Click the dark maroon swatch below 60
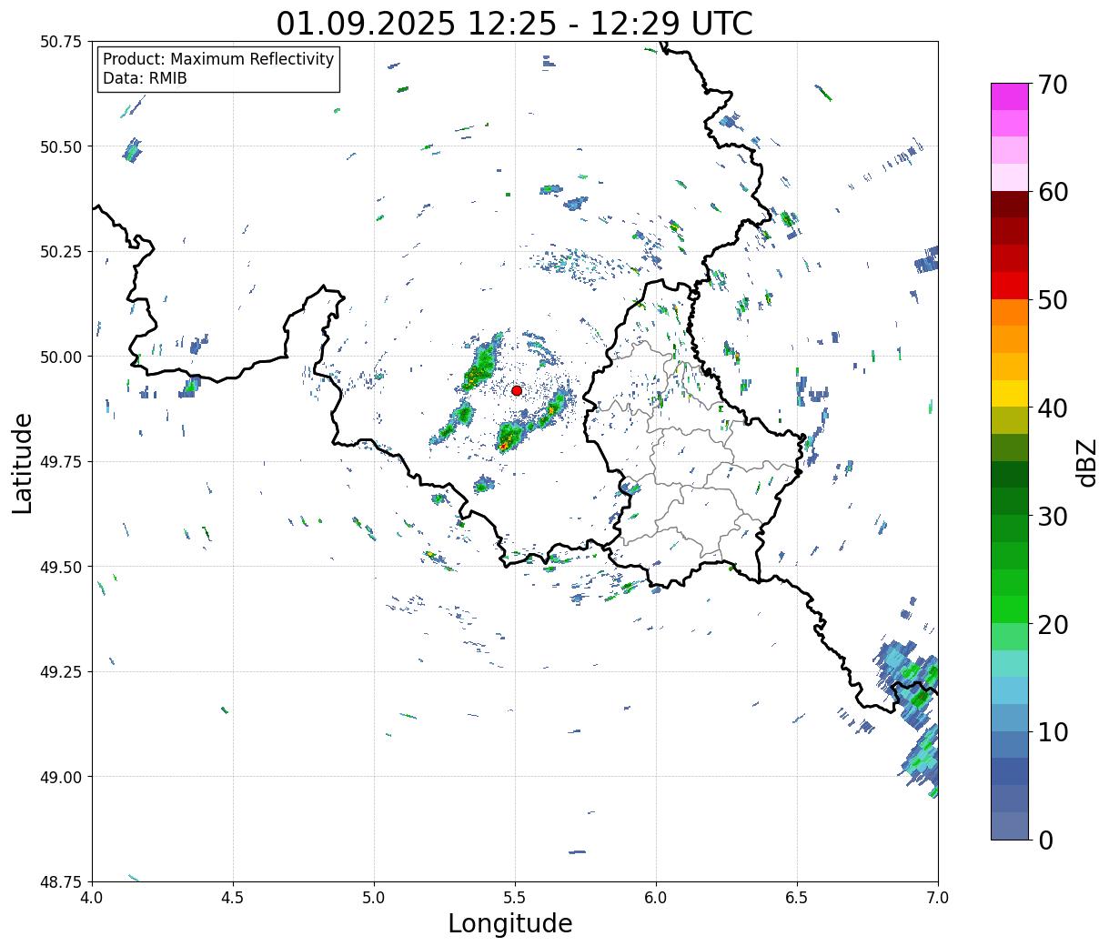 coord(1010,204)
